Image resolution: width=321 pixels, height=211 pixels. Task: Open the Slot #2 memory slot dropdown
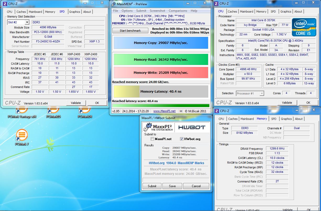18,22
